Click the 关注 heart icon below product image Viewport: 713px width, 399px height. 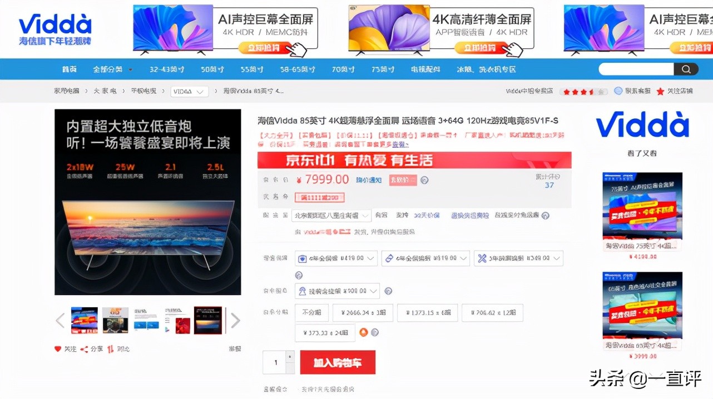point(58,349)
